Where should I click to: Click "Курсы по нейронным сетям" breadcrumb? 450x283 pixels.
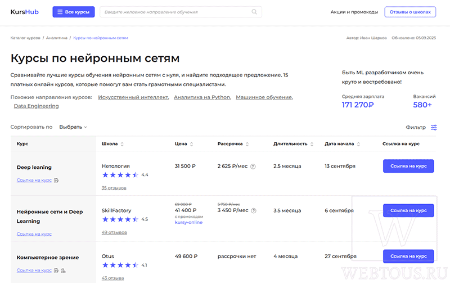(x=101, y=38)
